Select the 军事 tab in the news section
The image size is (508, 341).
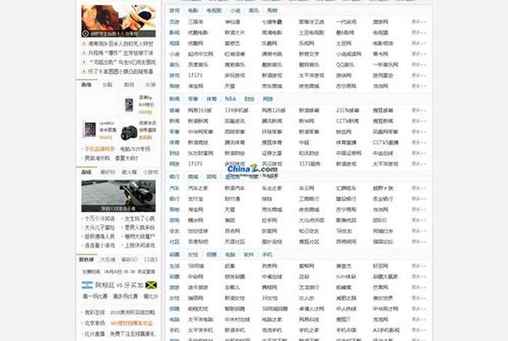(193, 99)
